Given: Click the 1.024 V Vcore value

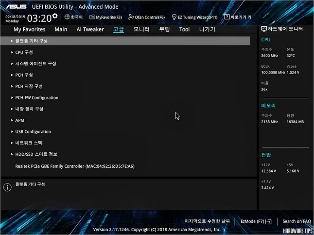Looking at the screenshot, I should [293, 73].
